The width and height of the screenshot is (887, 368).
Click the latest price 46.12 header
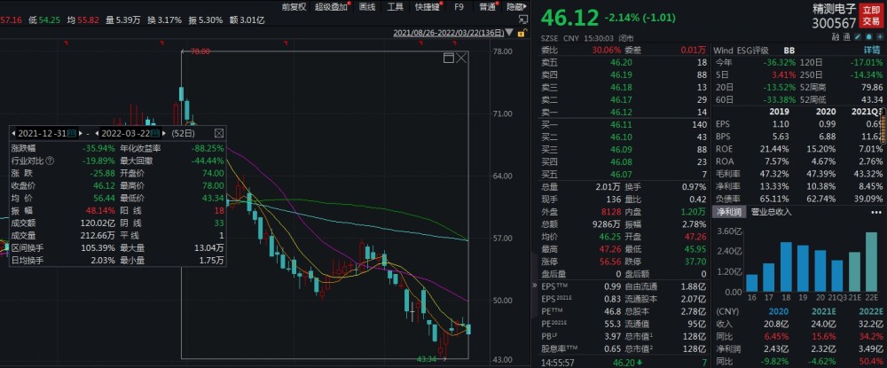coord(569,18)
